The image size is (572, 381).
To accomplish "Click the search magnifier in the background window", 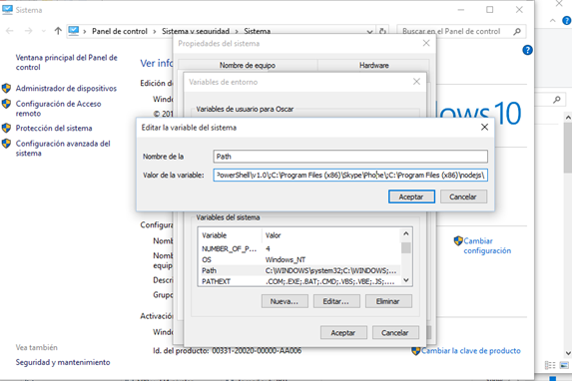I will pyautogui.click(x=557, y=99).
